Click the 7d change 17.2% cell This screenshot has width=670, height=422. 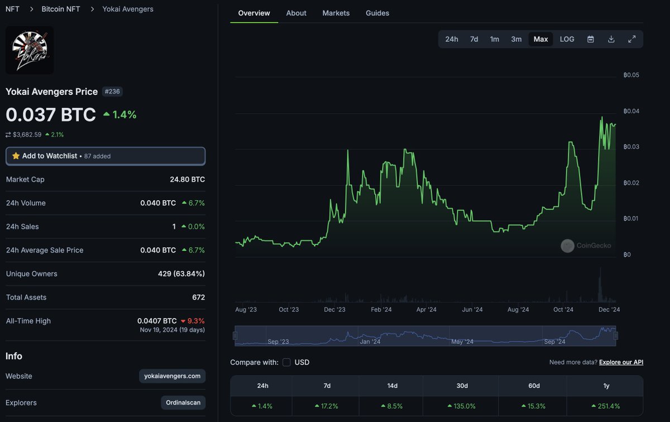[x=327, y=406]
